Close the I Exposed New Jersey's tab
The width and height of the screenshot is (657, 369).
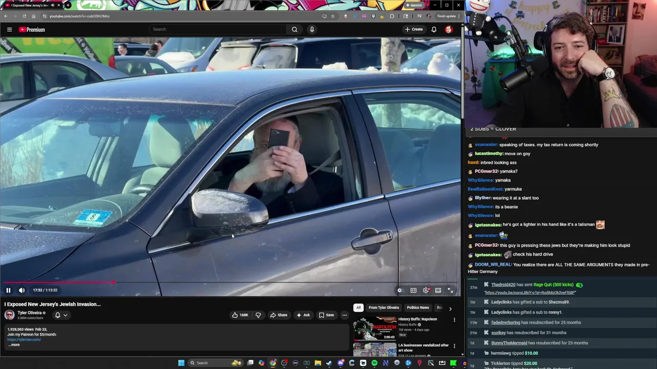[59, 5]
